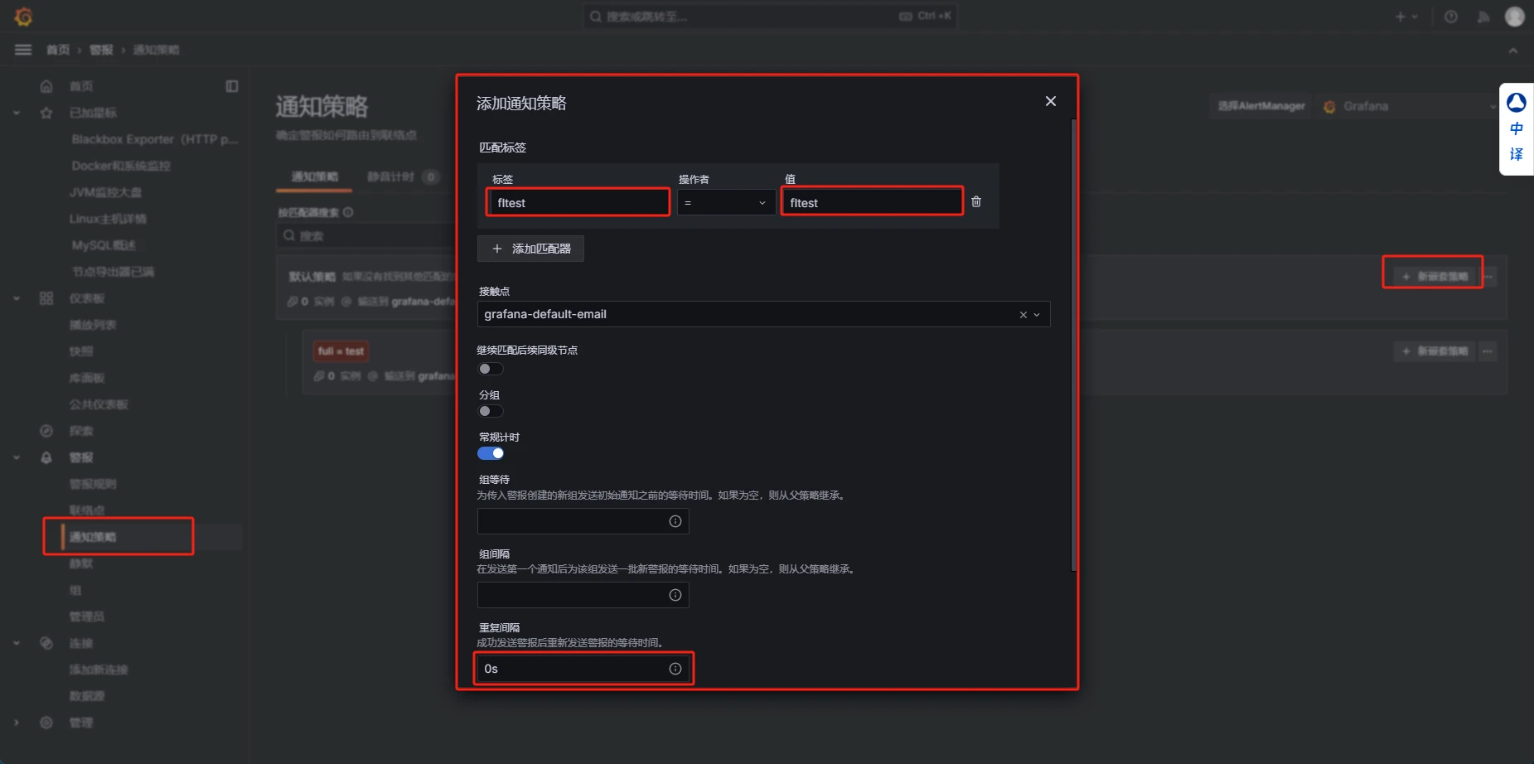Viewport: 1534px width, 764px height.
Task: Close the 添加通知策略 dialog
Action: click(1051, 101)
